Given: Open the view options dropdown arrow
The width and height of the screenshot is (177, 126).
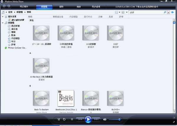Looking at the screenshot, I should tap(127, 12).
